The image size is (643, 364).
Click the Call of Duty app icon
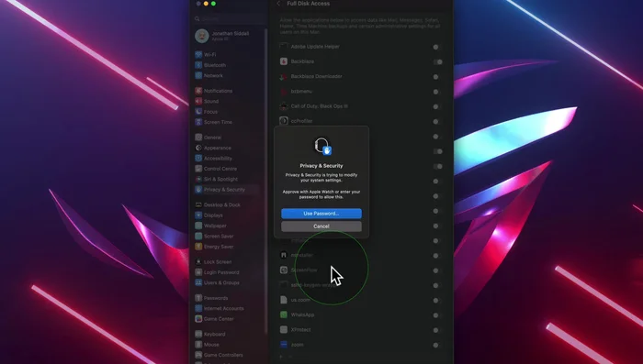(283, 106)
